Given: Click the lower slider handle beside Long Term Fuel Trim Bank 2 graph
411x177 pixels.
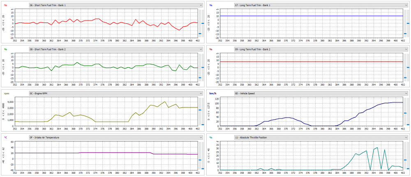Looking at the screenshot, I should point(405,78).
